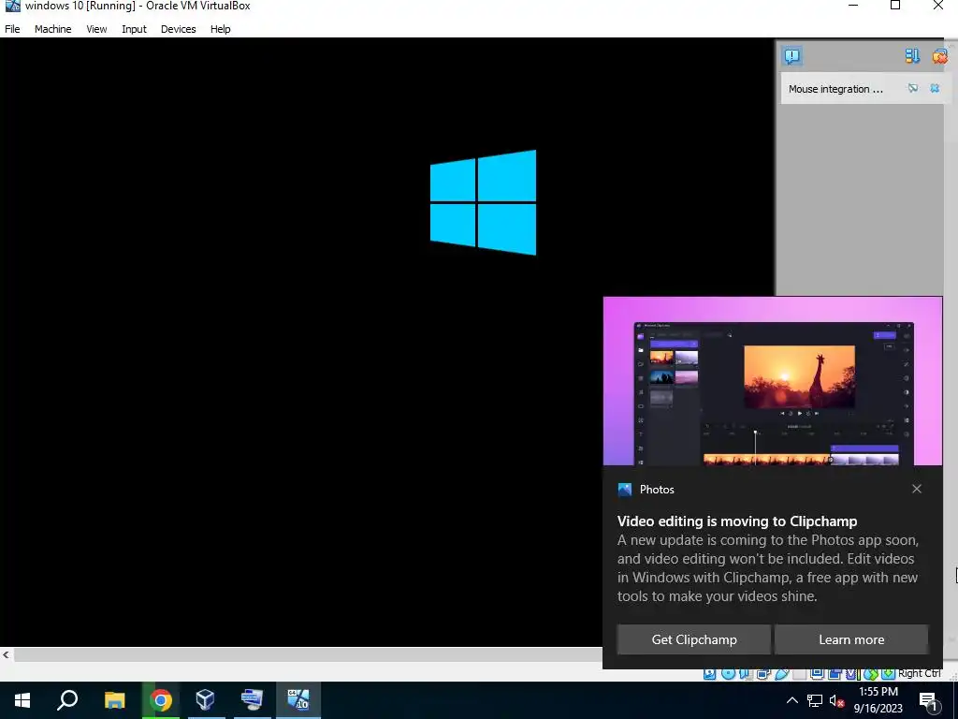958x719 pixels.
Task: Open the Machine menu
Action: tap(53, 29)
